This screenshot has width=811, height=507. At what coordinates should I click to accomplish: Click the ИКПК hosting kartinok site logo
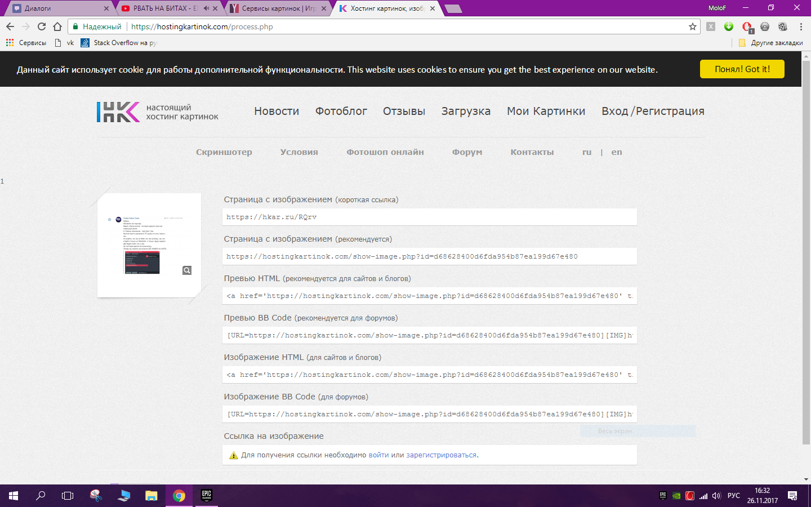point(118,112)
